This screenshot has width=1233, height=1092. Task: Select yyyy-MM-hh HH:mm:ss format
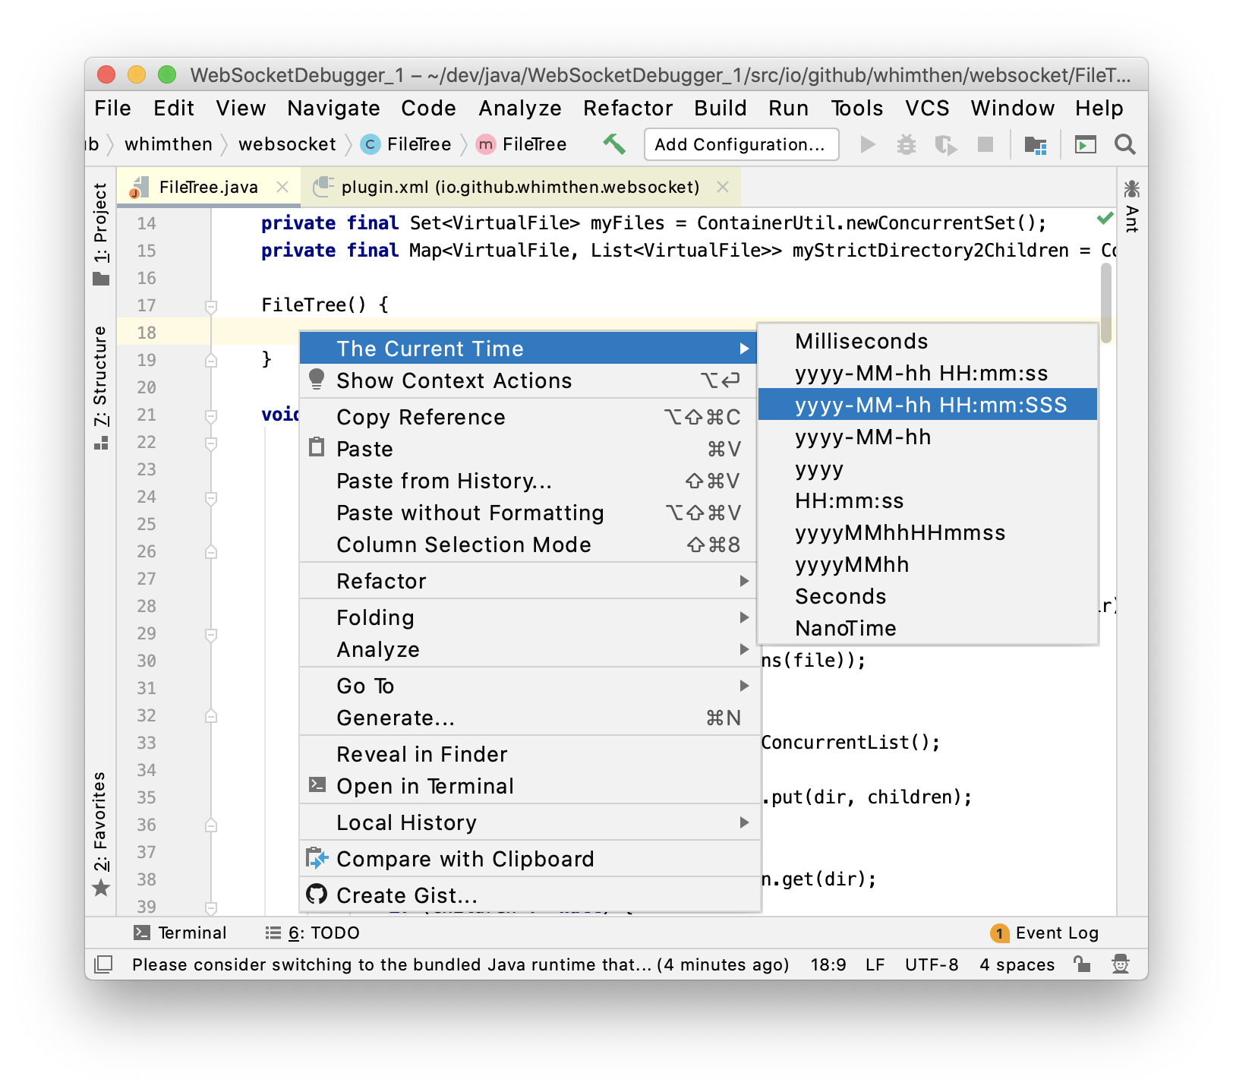point(928,373)
